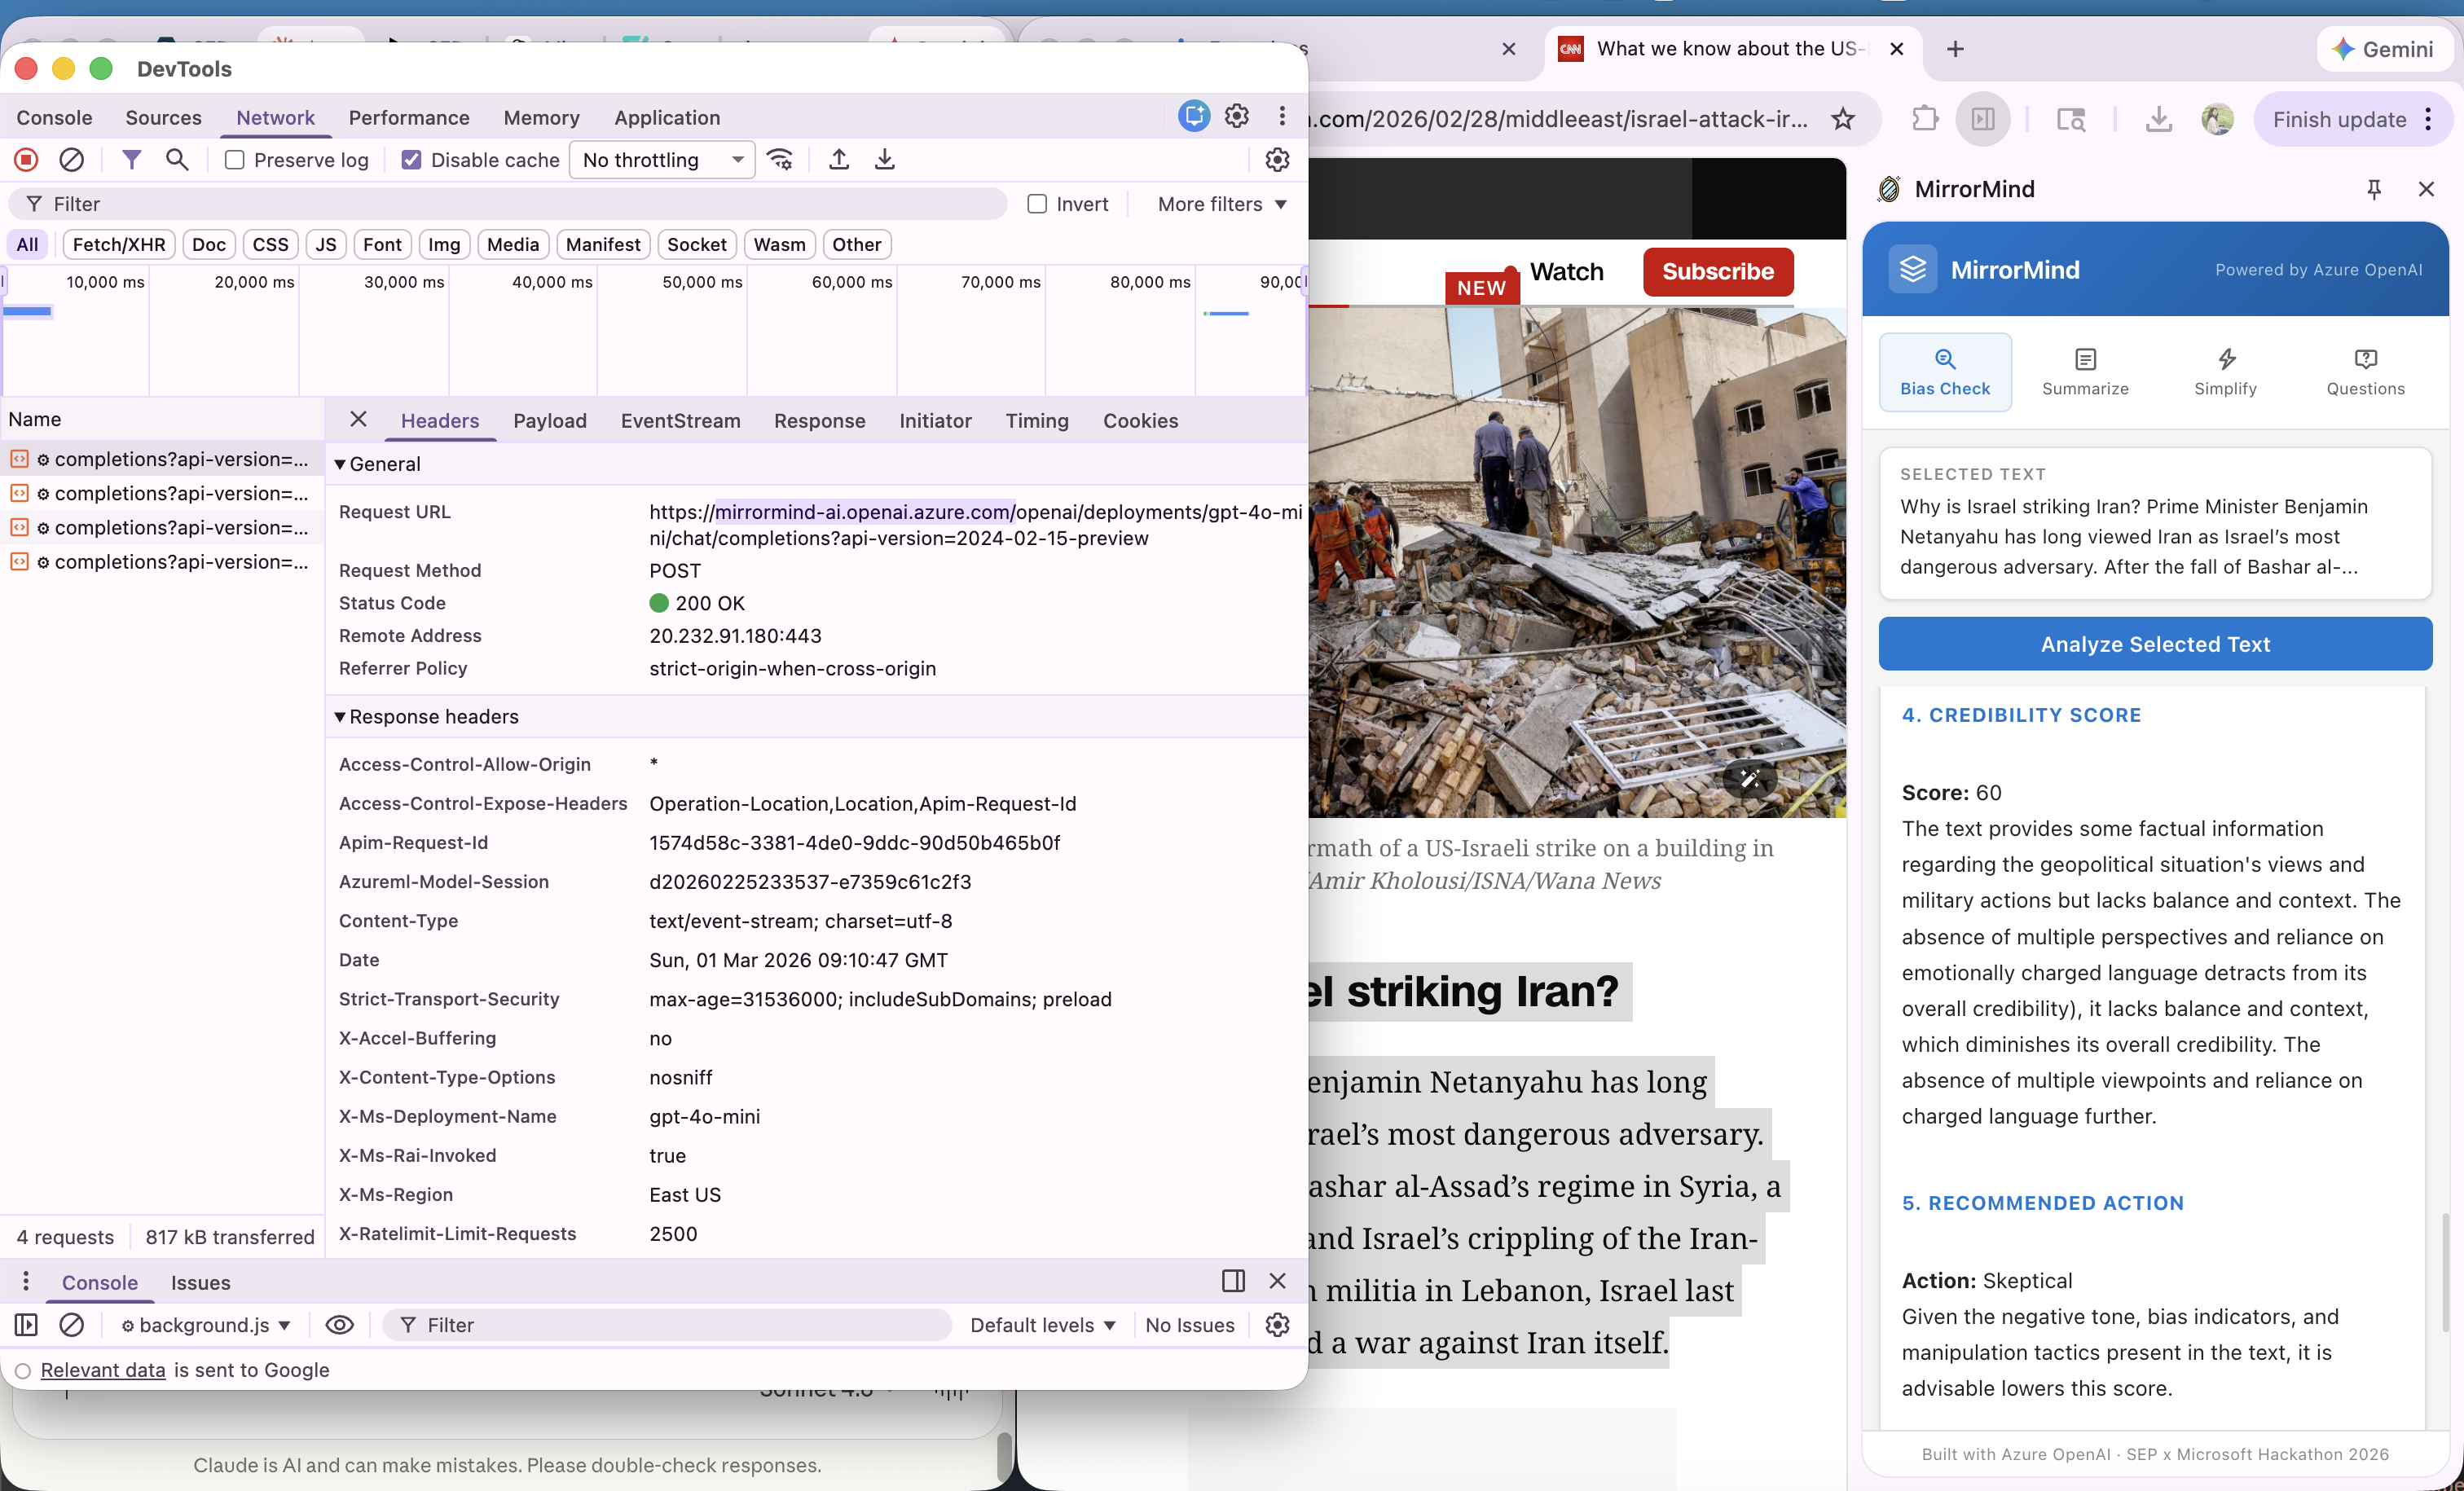Click create live expression eye icon

[x=339, y=1325]
